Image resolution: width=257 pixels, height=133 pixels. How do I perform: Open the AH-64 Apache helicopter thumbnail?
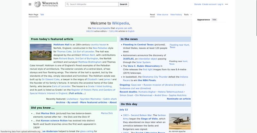(x=180, y=121)
